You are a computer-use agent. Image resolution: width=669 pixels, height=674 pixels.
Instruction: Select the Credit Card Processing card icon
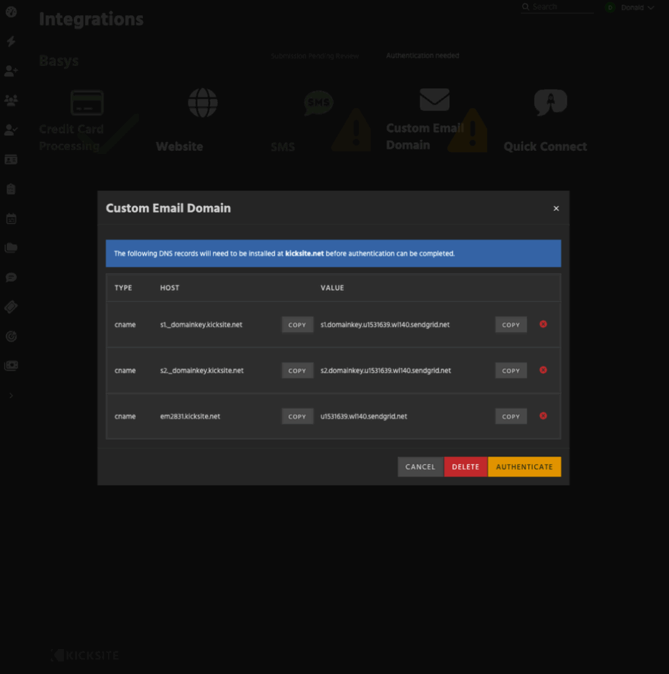87,103
